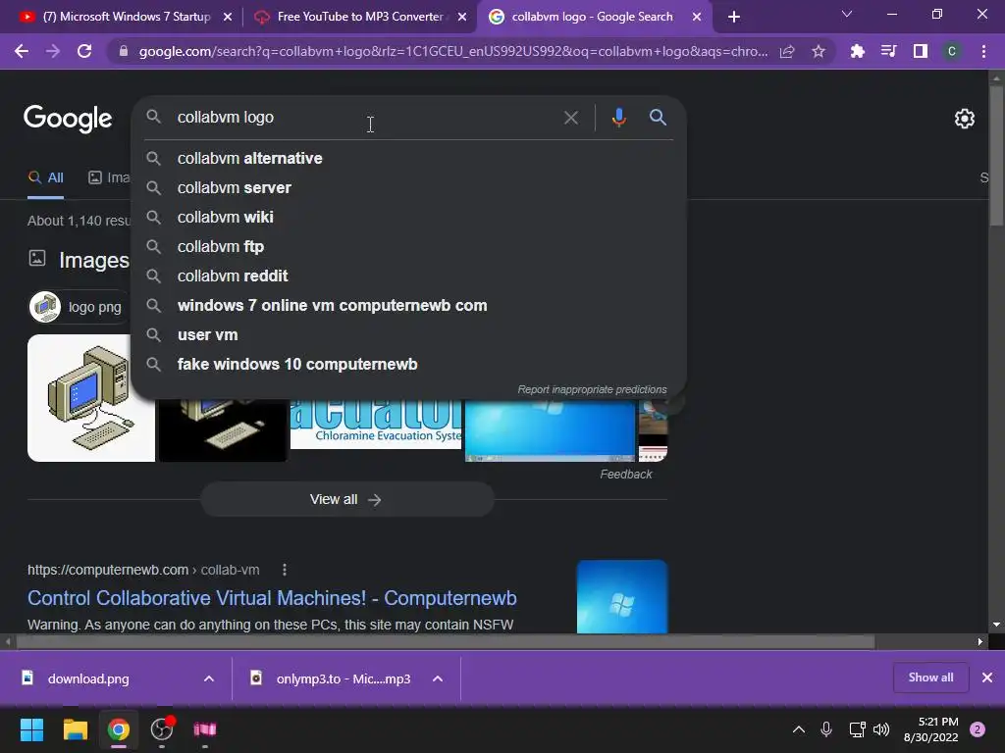The height and width of the screenshot is (753, 1005).
Task: Click the Chrome taskbar icon
Action: coord(119,729)
